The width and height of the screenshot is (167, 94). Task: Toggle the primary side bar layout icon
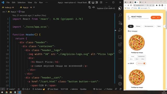[x=90, y=2]
